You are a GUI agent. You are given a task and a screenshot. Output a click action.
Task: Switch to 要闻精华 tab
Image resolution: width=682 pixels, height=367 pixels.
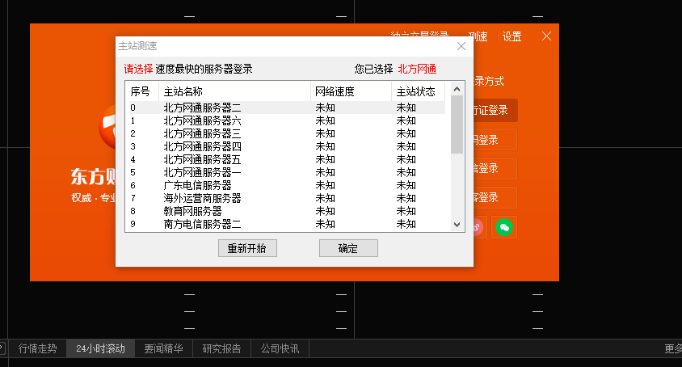163,348
